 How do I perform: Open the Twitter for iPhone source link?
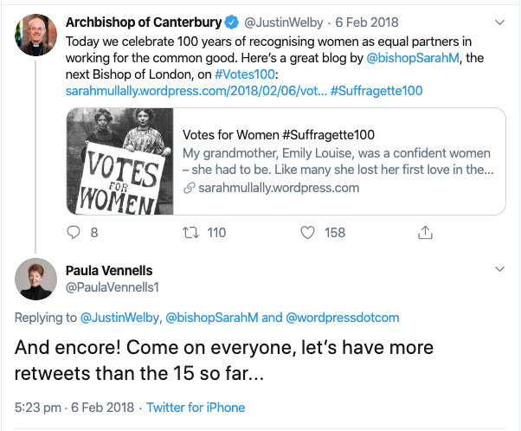pos(196,407)
